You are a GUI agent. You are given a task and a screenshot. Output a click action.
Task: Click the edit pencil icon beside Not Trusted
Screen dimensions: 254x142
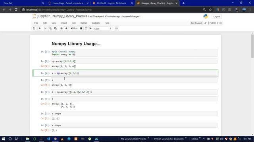[206, 23]
